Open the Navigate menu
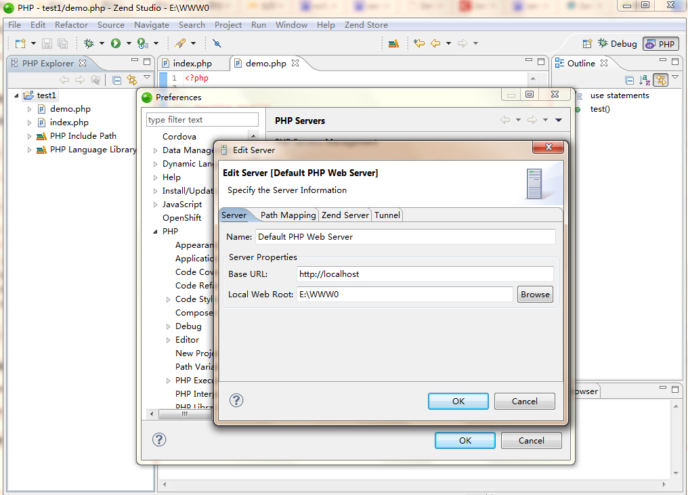Screen dimensions: 688x495 pos(152,25)
